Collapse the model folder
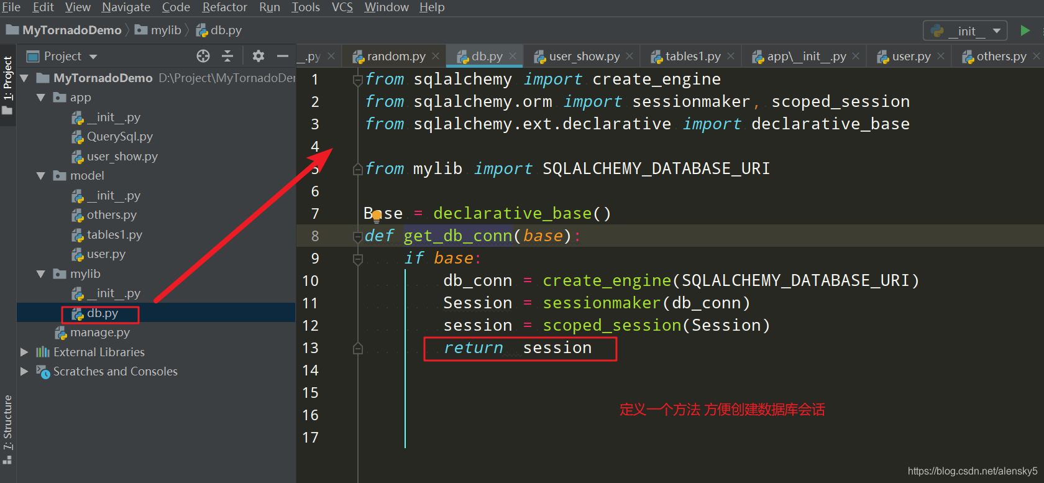 [41, 176]
